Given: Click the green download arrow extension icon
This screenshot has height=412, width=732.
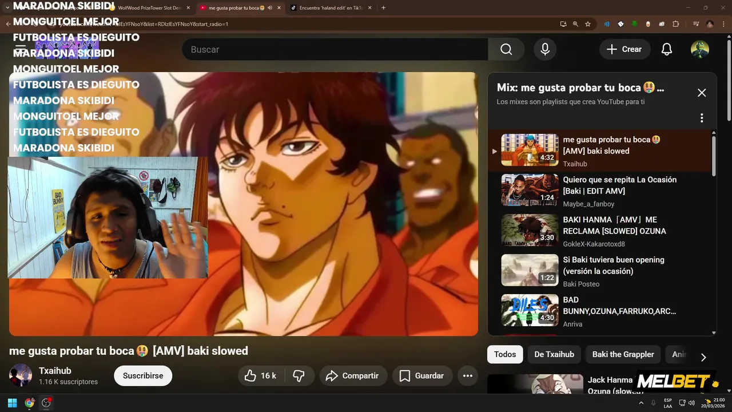Looking at the screenshot, I should coord(634,24).
